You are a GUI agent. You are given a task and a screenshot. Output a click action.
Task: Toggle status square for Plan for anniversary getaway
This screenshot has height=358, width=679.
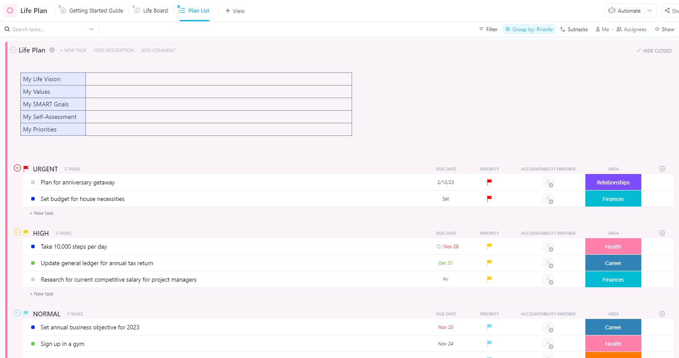point(33,182)
